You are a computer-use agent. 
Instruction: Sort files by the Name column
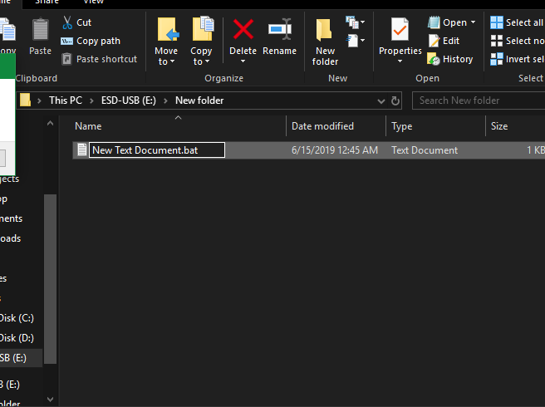pos(179,126)
